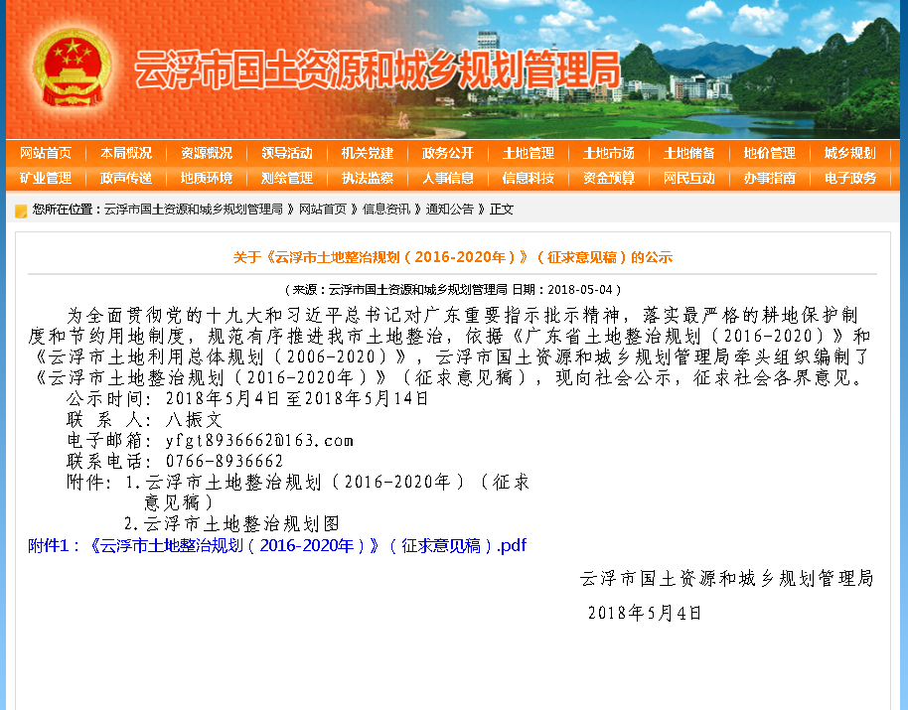Open the 土地管理 menu item
The height and width of the screenshot is (710, 908).
[529, 153]
